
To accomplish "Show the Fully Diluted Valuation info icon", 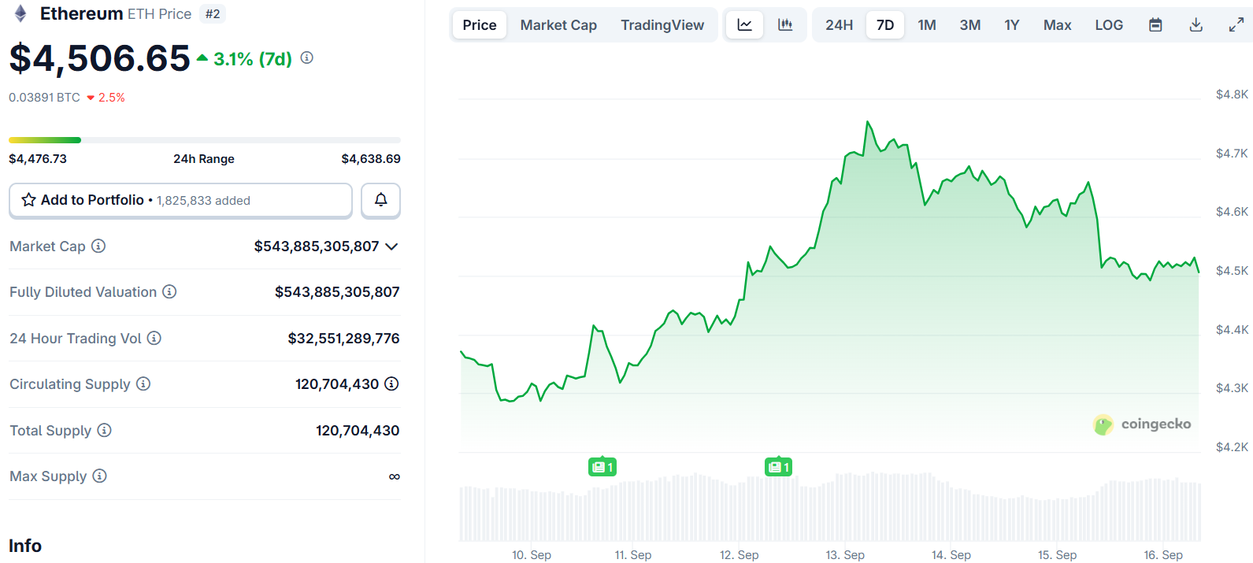I will click(x=169, y=291).
